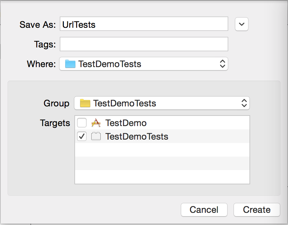Open the Group selection dropdown

pyautogui.click(x=162, y=103)
